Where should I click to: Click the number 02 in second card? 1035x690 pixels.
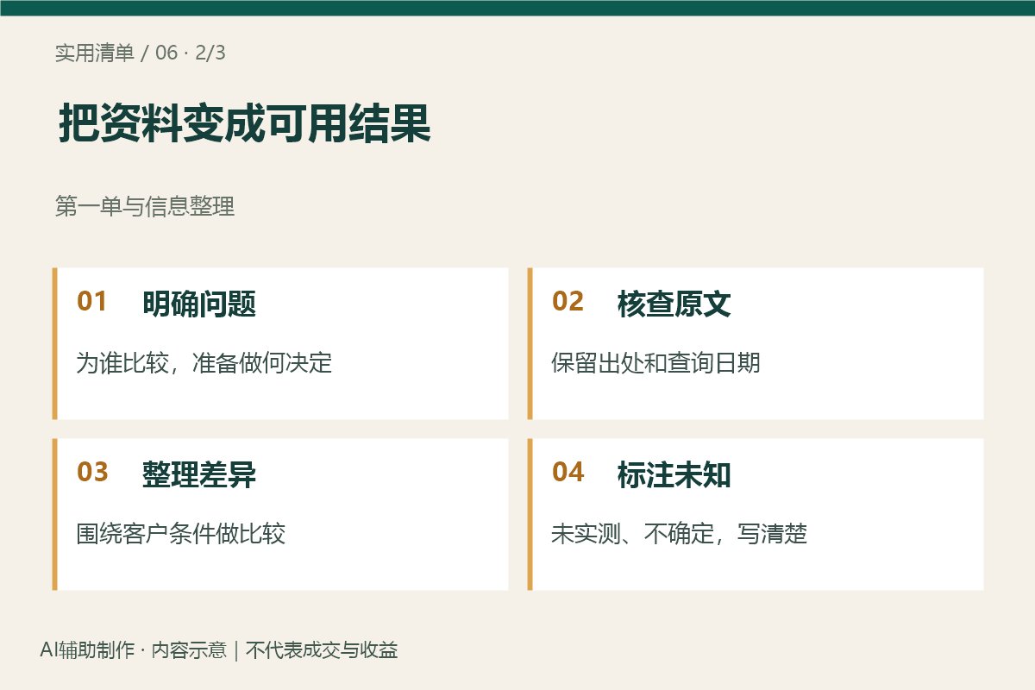point(568,302)
